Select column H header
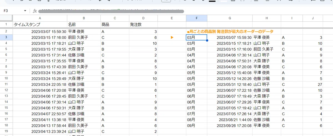Viewport: 333px width, 136px height. tap(267, 18)
